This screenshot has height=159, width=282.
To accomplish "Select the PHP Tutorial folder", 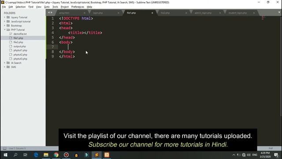I will (x=18, y=30).
